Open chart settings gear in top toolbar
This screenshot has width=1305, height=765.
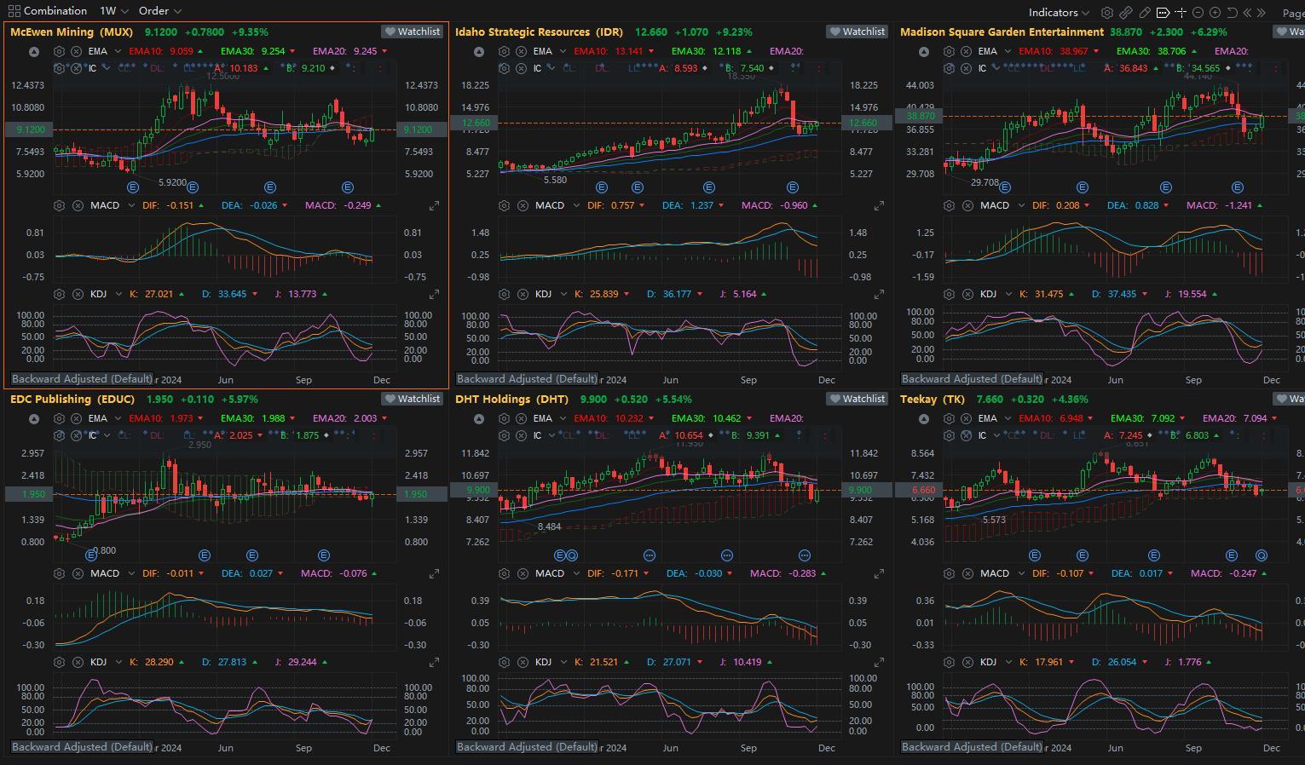click(x=1106, y=12)
